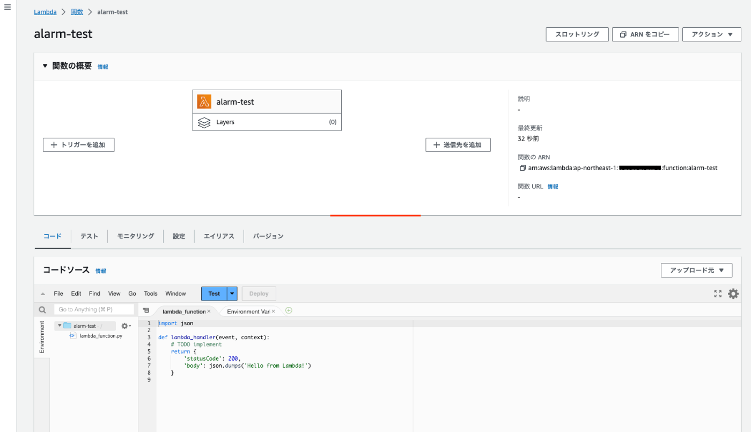Click the lambda_function.py file icon
Image resolution: width=751 pixels, height=432 pixels.
[x=73, y=335]
